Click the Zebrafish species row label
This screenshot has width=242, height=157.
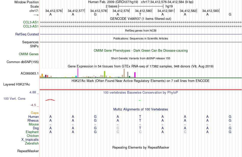pyautogui.click(x=32, y=143)
